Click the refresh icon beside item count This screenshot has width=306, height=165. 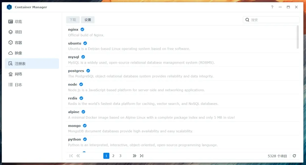[x=294, y=156]
